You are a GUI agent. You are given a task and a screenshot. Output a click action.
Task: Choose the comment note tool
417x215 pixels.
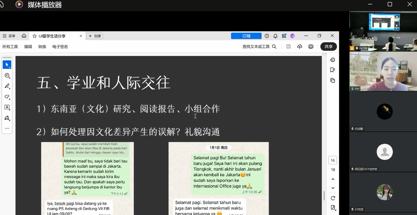[7, 75]
